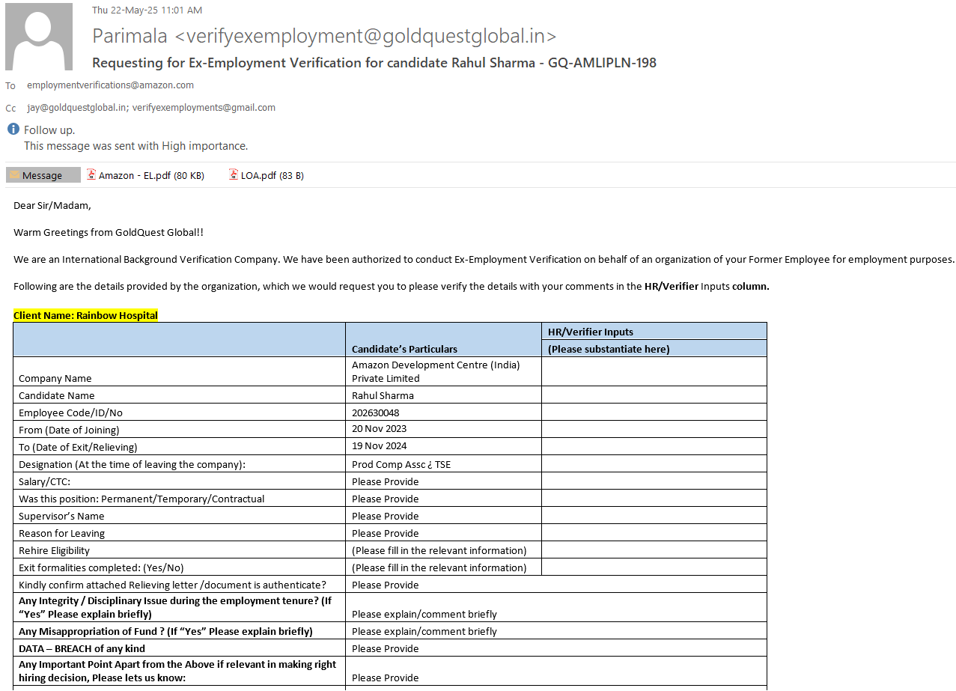Click the HR/Verifier input cell for Candidate Name
The height and width of the screenshot is (691, 956).
(x=654, y=395)
